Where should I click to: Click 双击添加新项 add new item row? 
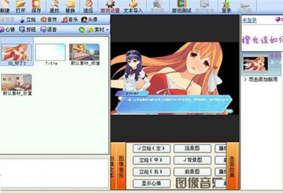click(260, 79)
